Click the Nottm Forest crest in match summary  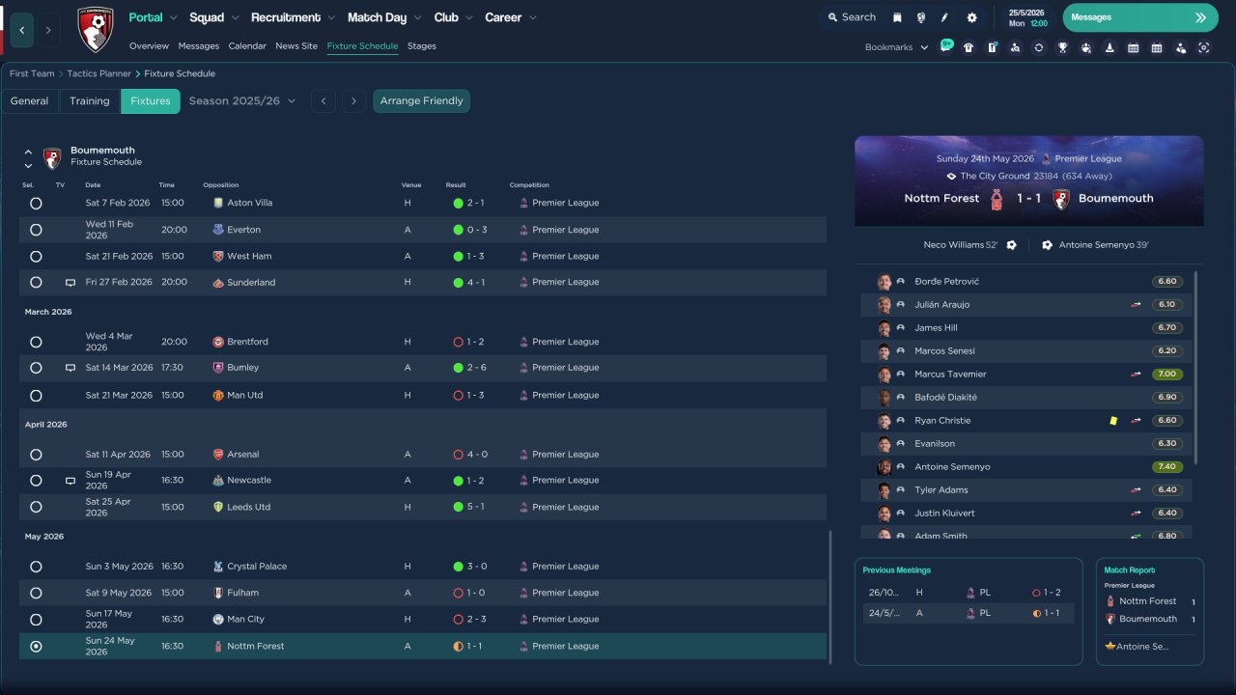pyautogui.click(x=997, y=199)
